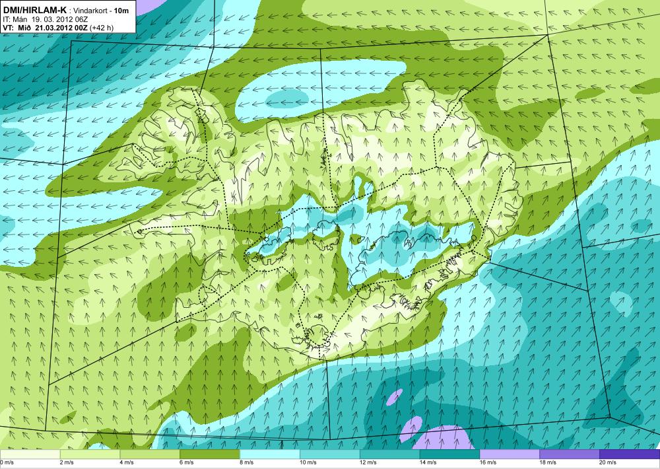Select the pale cyan 8–10 m/s legend swatch
Screen dimensions: 660x469
270,454
